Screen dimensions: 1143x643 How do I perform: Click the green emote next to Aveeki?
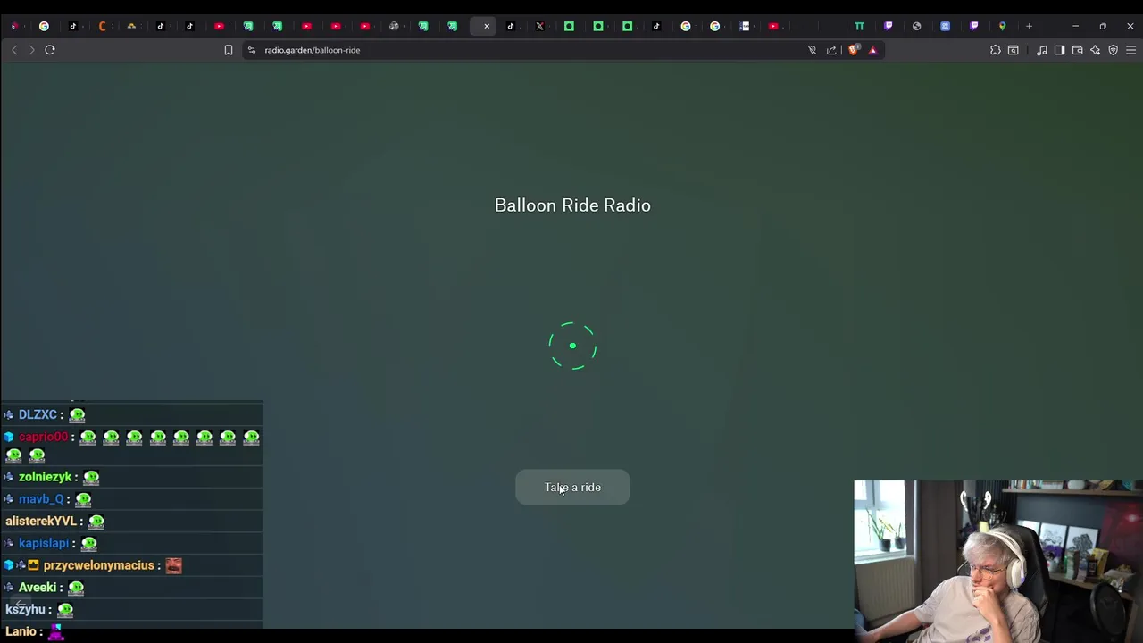click(76, 588)
